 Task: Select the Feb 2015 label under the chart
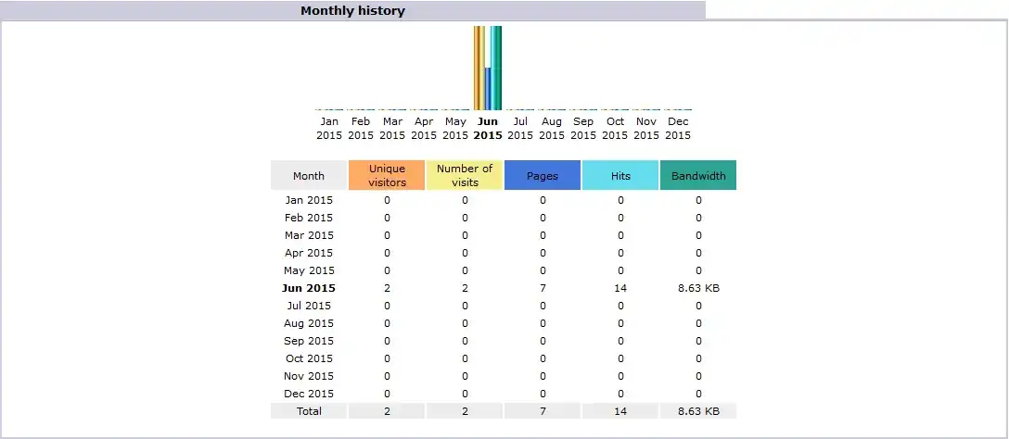(361, 128)
